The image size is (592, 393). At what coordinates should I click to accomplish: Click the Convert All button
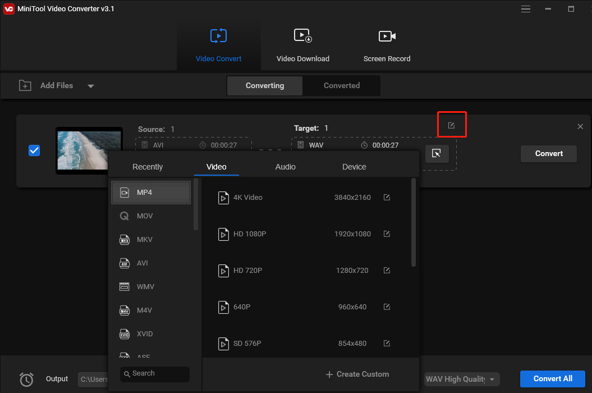(x=553, y=378)
